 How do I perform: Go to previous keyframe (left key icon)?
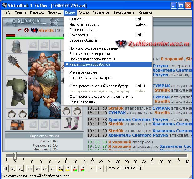point(60,169)
